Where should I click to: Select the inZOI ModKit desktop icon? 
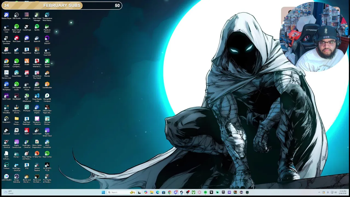click(6, 178)
